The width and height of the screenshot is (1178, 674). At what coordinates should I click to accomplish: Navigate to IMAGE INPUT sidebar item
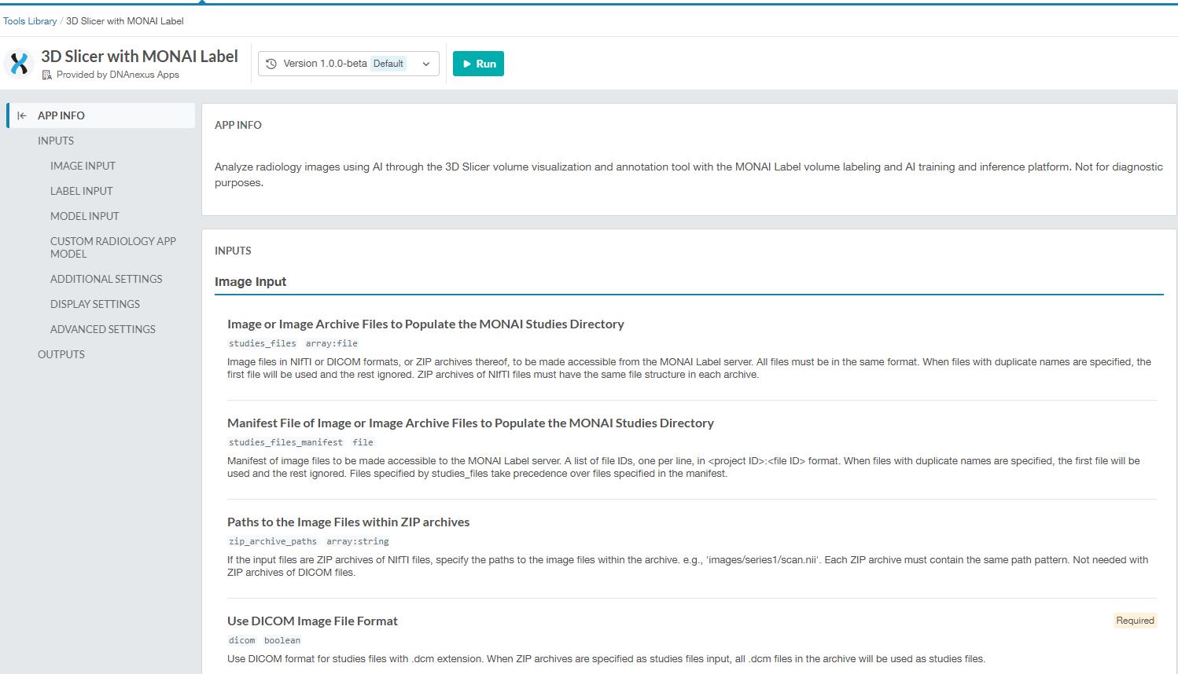click(83, 166)
